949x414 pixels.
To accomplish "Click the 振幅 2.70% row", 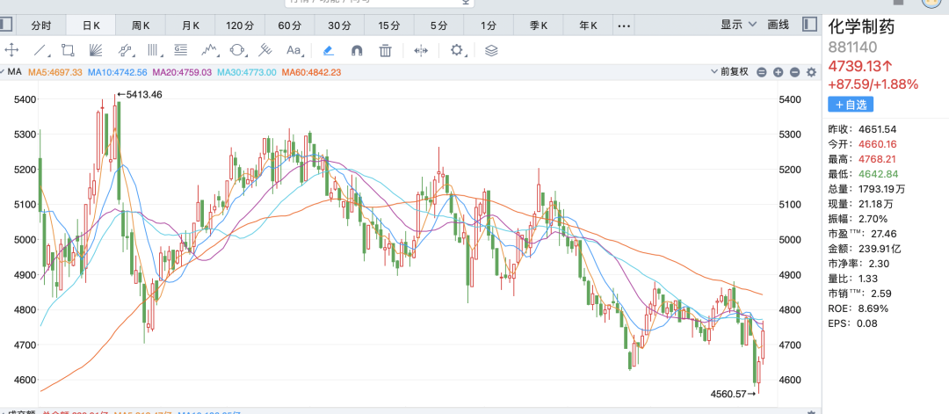I will click(858, 219).
